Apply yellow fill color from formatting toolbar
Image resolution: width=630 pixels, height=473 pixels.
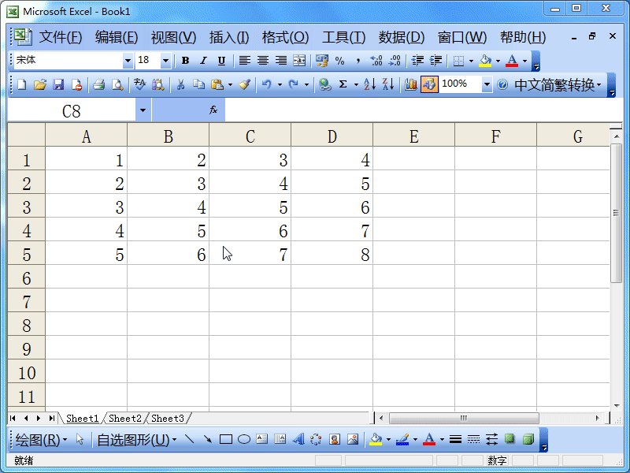click(x=485, y=61)
